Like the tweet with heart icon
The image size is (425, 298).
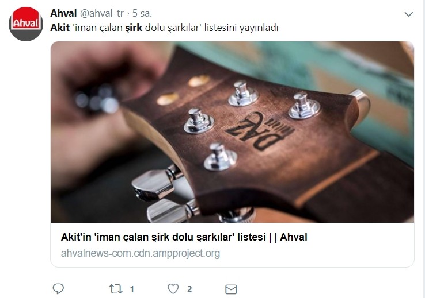pos(173,289)
